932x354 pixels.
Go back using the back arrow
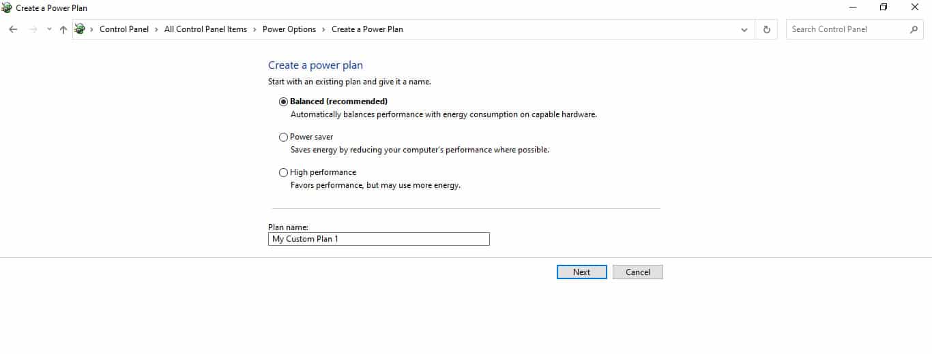tap(13, 29)
